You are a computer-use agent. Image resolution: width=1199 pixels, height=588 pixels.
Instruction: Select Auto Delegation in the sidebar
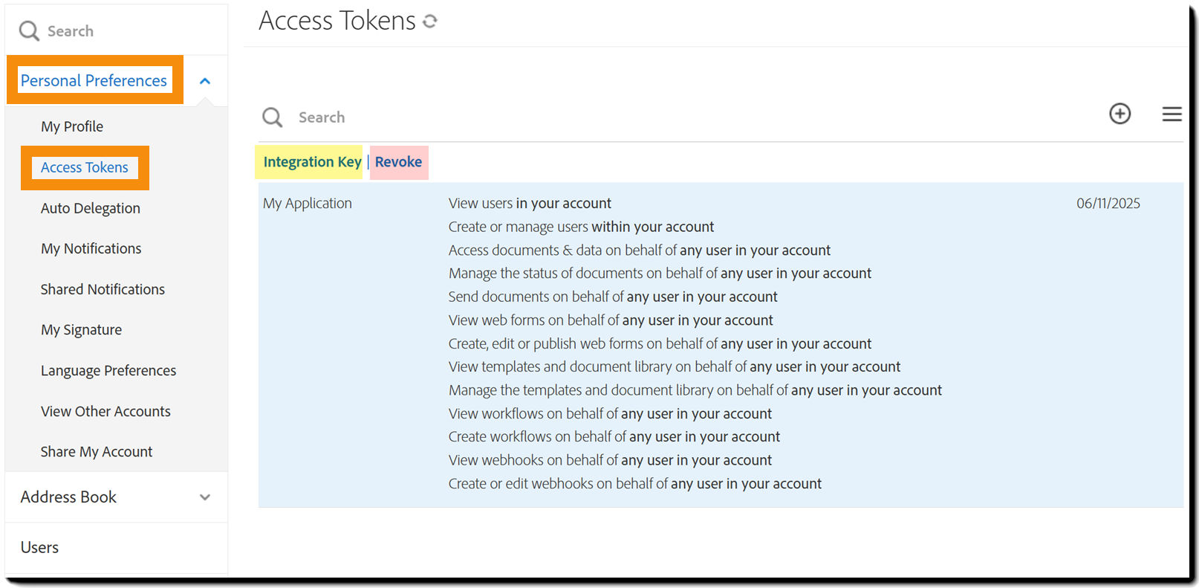(x=90, y=208)
